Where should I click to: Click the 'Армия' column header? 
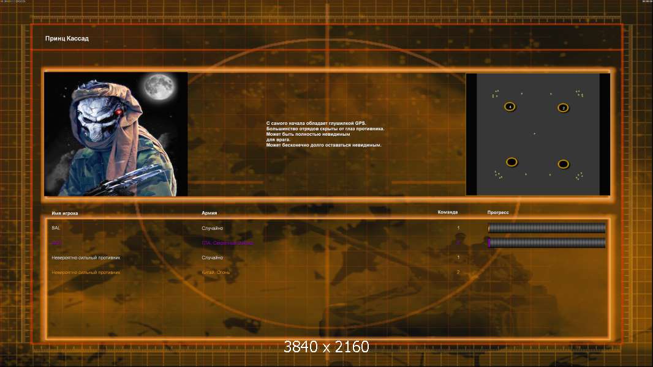[x=209, y=213]
